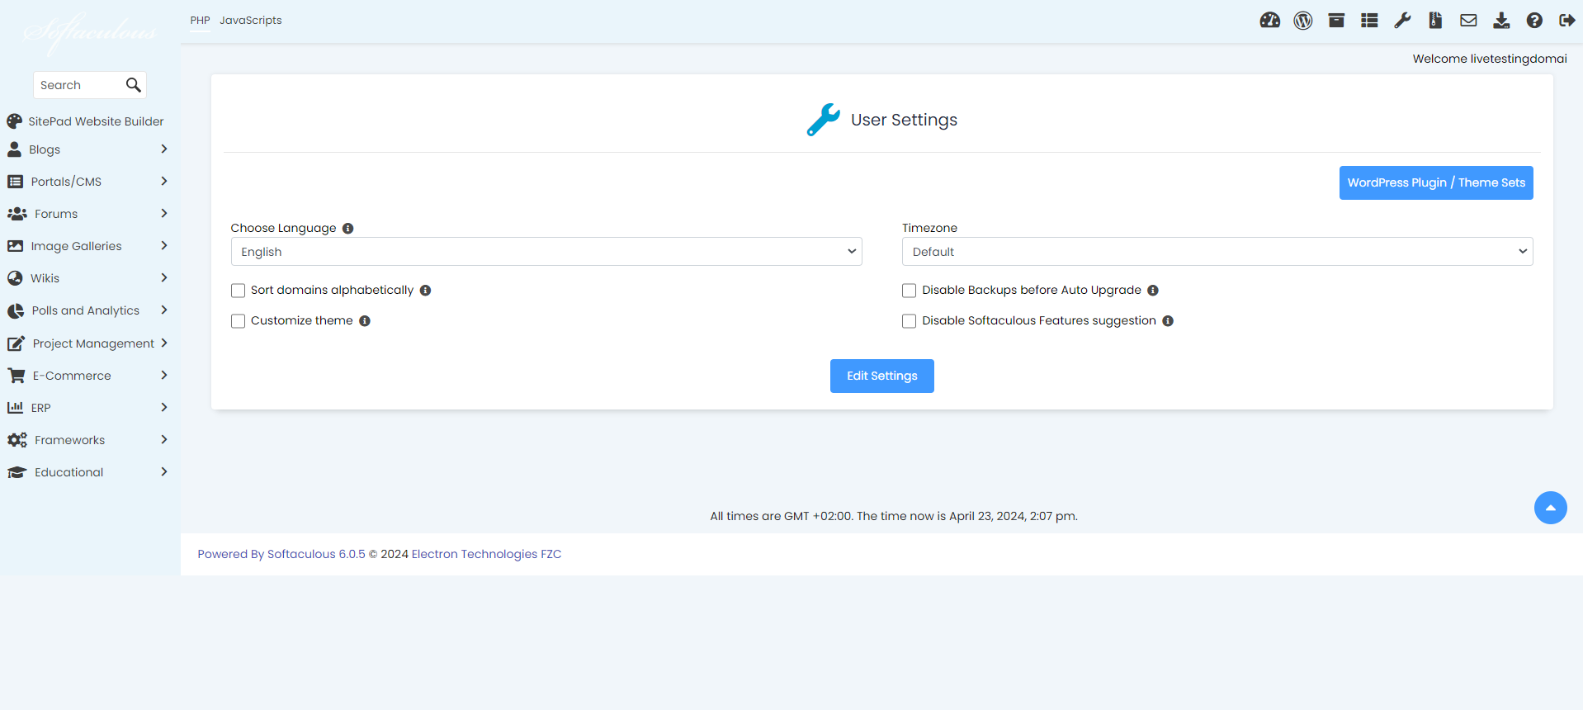Expand the E-Commerce chevron
1583x710 pixels.
coord(164,376)
